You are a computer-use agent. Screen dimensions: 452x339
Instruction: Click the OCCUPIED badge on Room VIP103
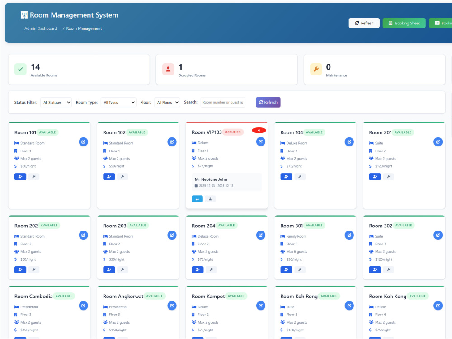(233, 132)
